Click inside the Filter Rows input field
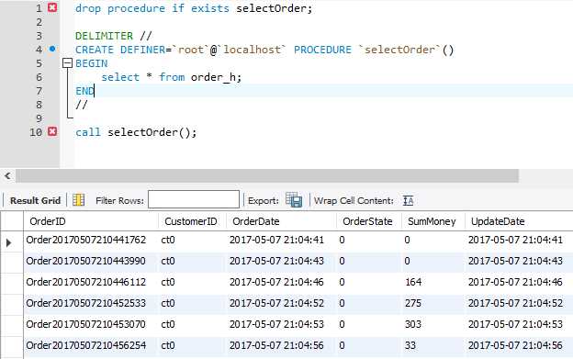Screen dimensions: 573x359 pos(194,199)
